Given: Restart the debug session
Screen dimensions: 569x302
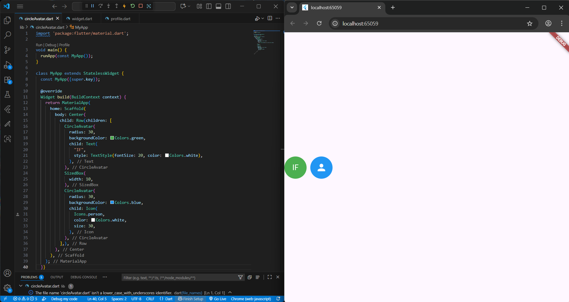Looking at the screenshot, I should pyautogui.click(x=133, y=6).
